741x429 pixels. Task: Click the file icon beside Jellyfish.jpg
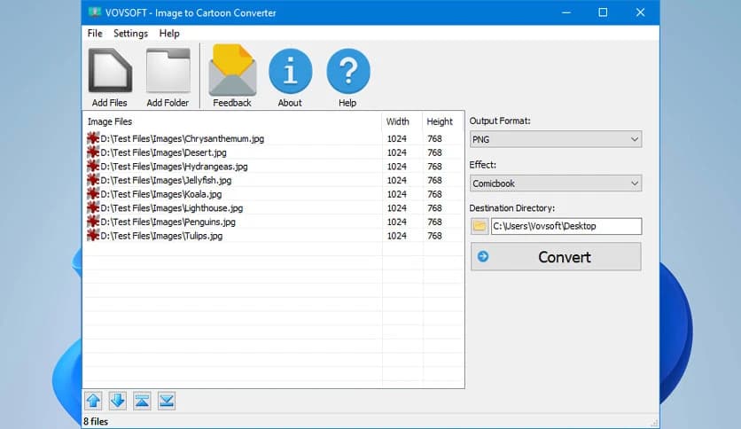tap(93, 180)
